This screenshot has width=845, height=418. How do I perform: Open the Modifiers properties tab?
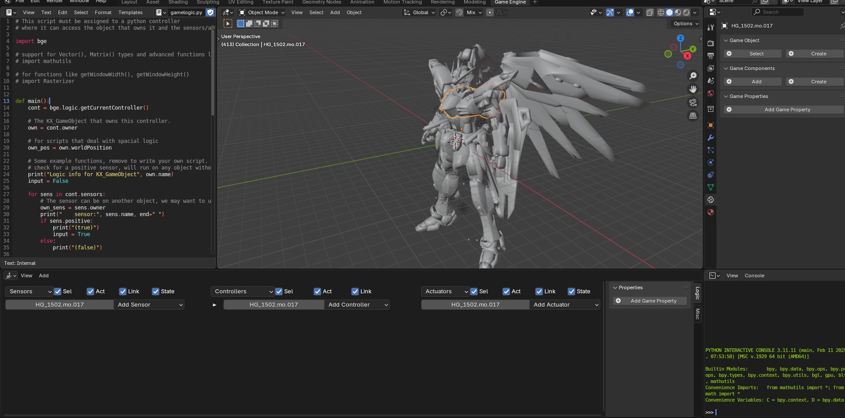[711, 138]
